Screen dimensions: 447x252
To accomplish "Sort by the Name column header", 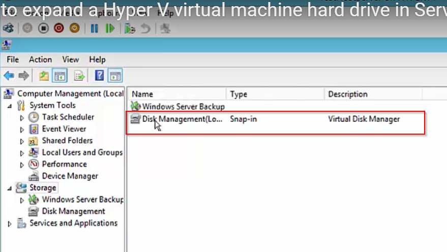I will click(x=177, y=94).
